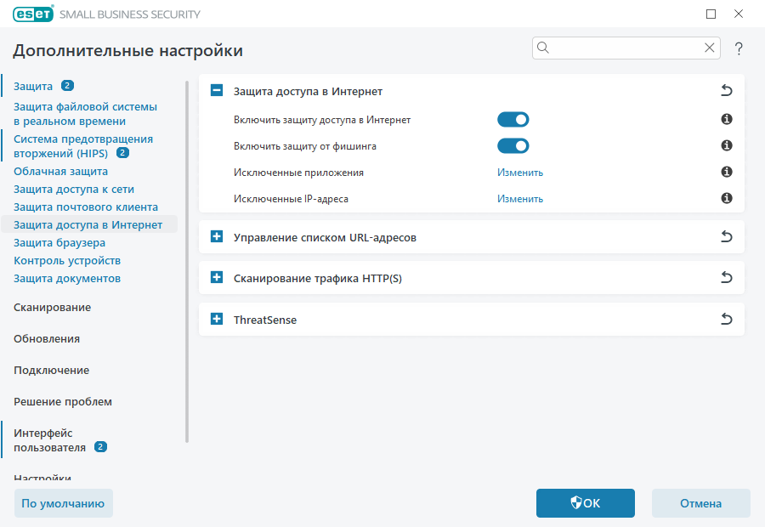Click the revert icon next to ThreatSense
Viewport: 765px width, 527px height.
[x=726, y=319]
